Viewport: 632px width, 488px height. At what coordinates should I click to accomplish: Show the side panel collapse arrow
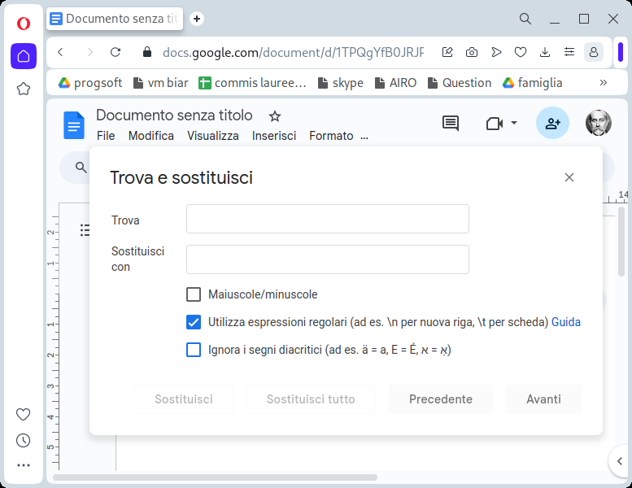pos(621,461)
